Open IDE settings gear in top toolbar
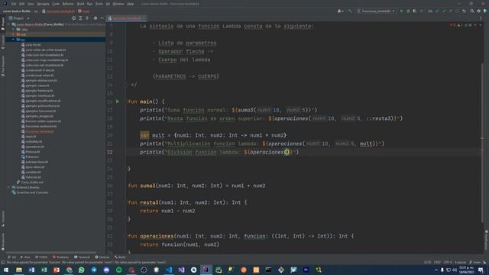489x275 pixels. pyautogui.click(x=479, y=11)
